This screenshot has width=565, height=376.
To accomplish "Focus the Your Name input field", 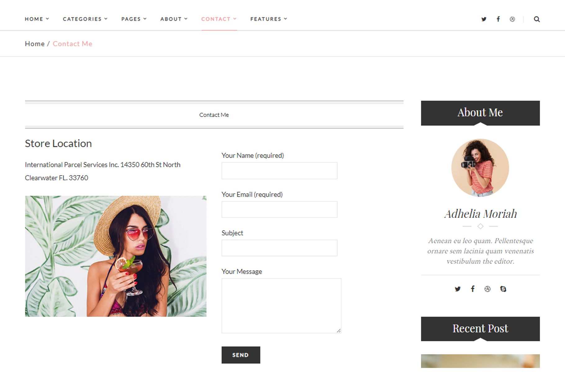I will click(279, 171).
